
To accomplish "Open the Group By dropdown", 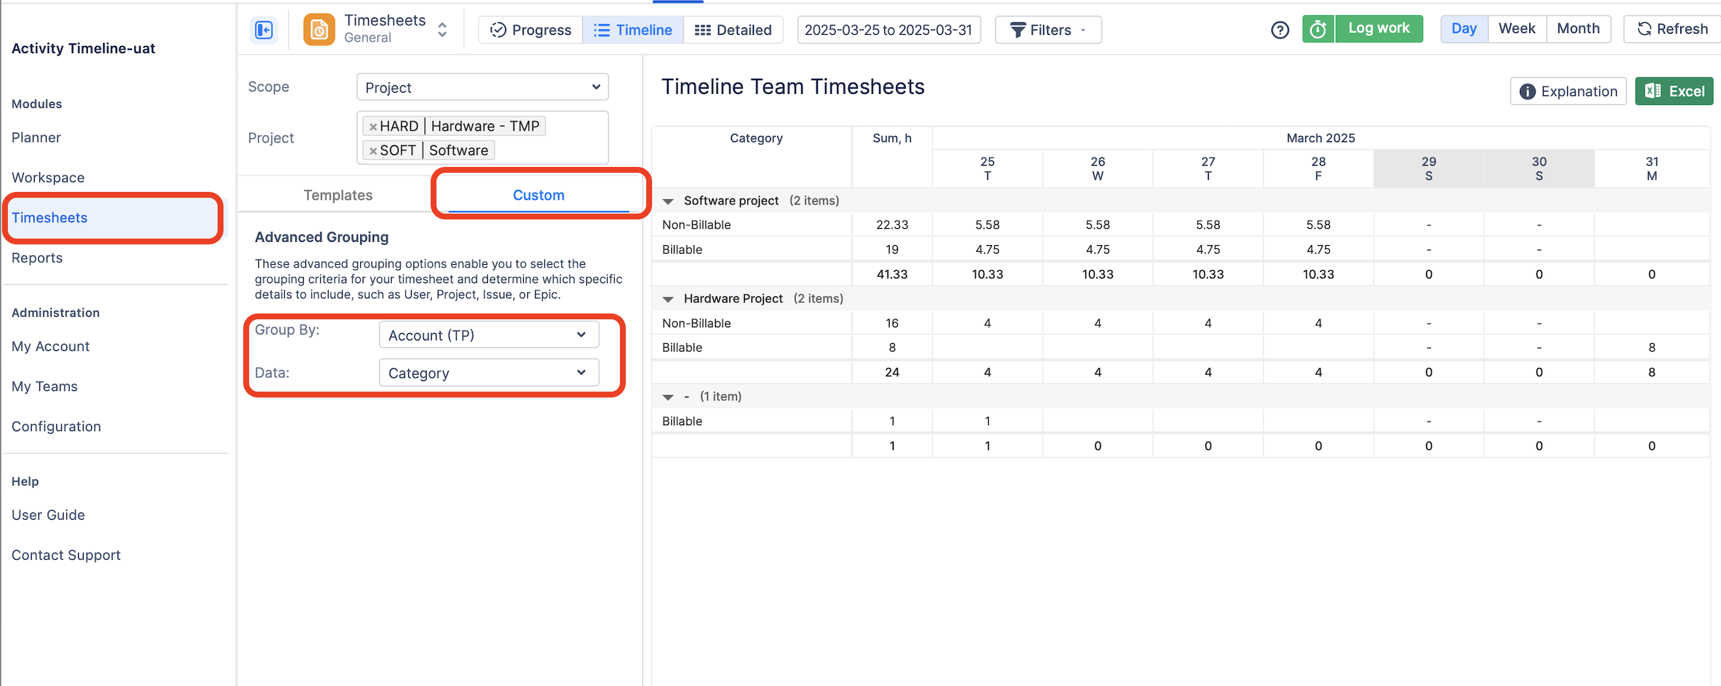I will coord(488,335).
